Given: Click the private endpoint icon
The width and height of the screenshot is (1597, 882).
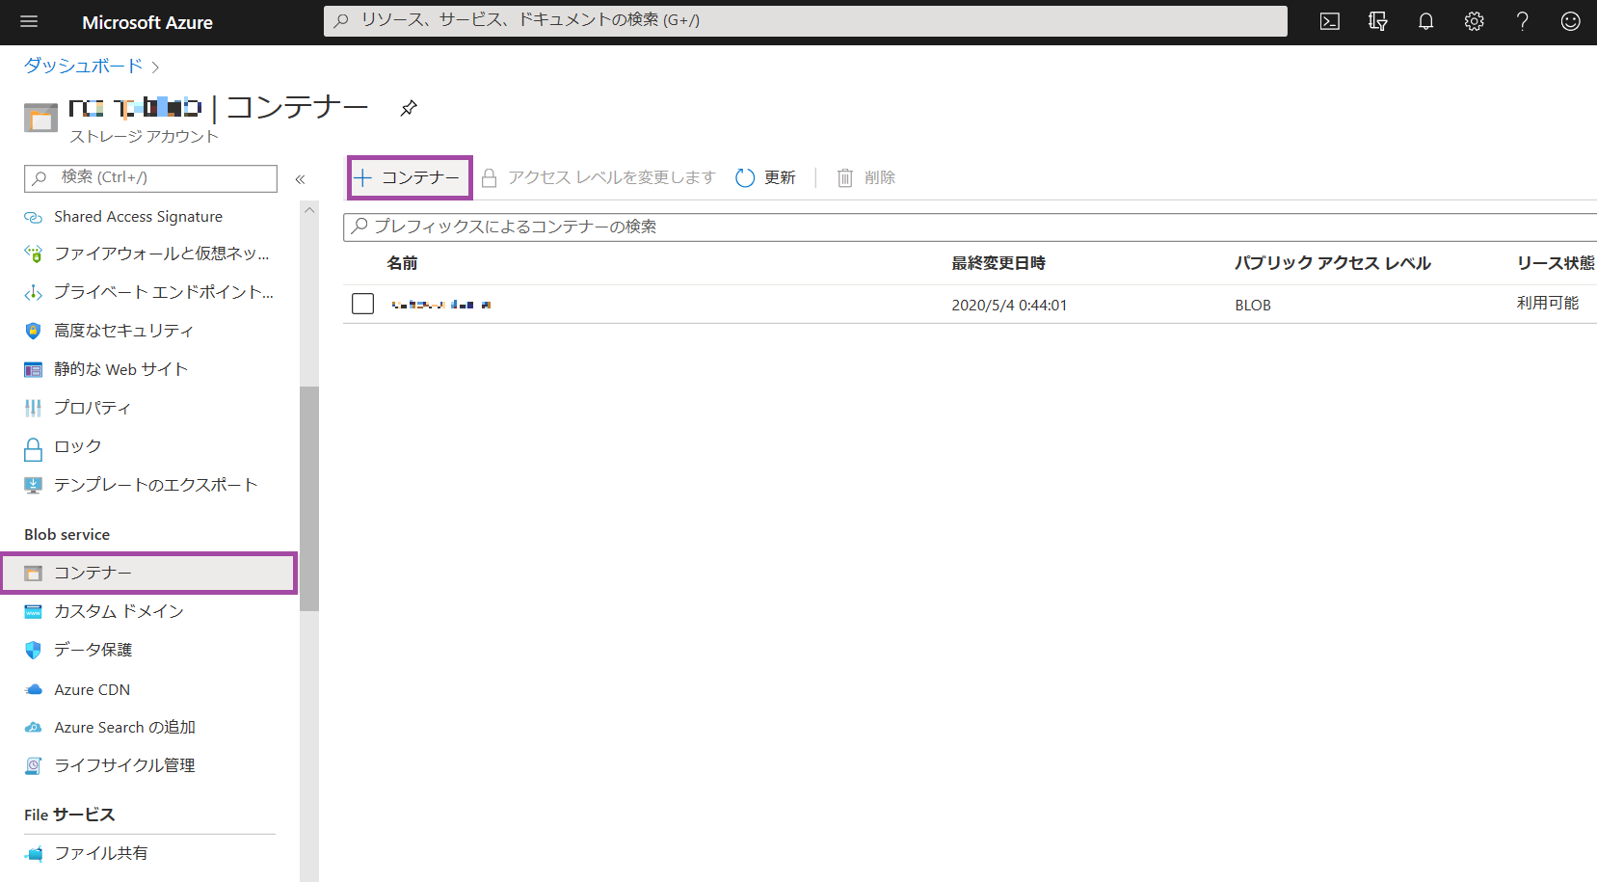Looking at the screenshot, I should (x=33, y=292).
